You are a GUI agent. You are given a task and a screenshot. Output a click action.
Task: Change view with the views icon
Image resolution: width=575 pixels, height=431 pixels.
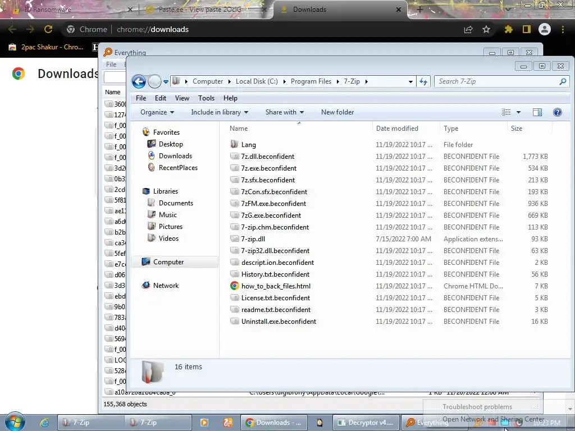506,112
